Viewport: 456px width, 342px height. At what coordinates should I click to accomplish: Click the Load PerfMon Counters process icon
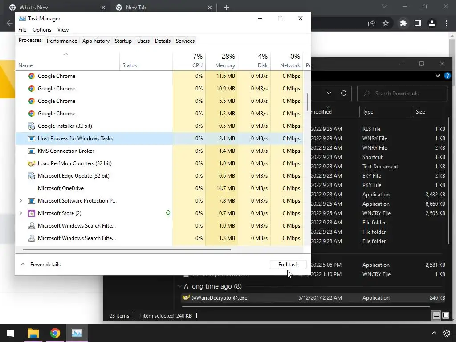point(32,163)
